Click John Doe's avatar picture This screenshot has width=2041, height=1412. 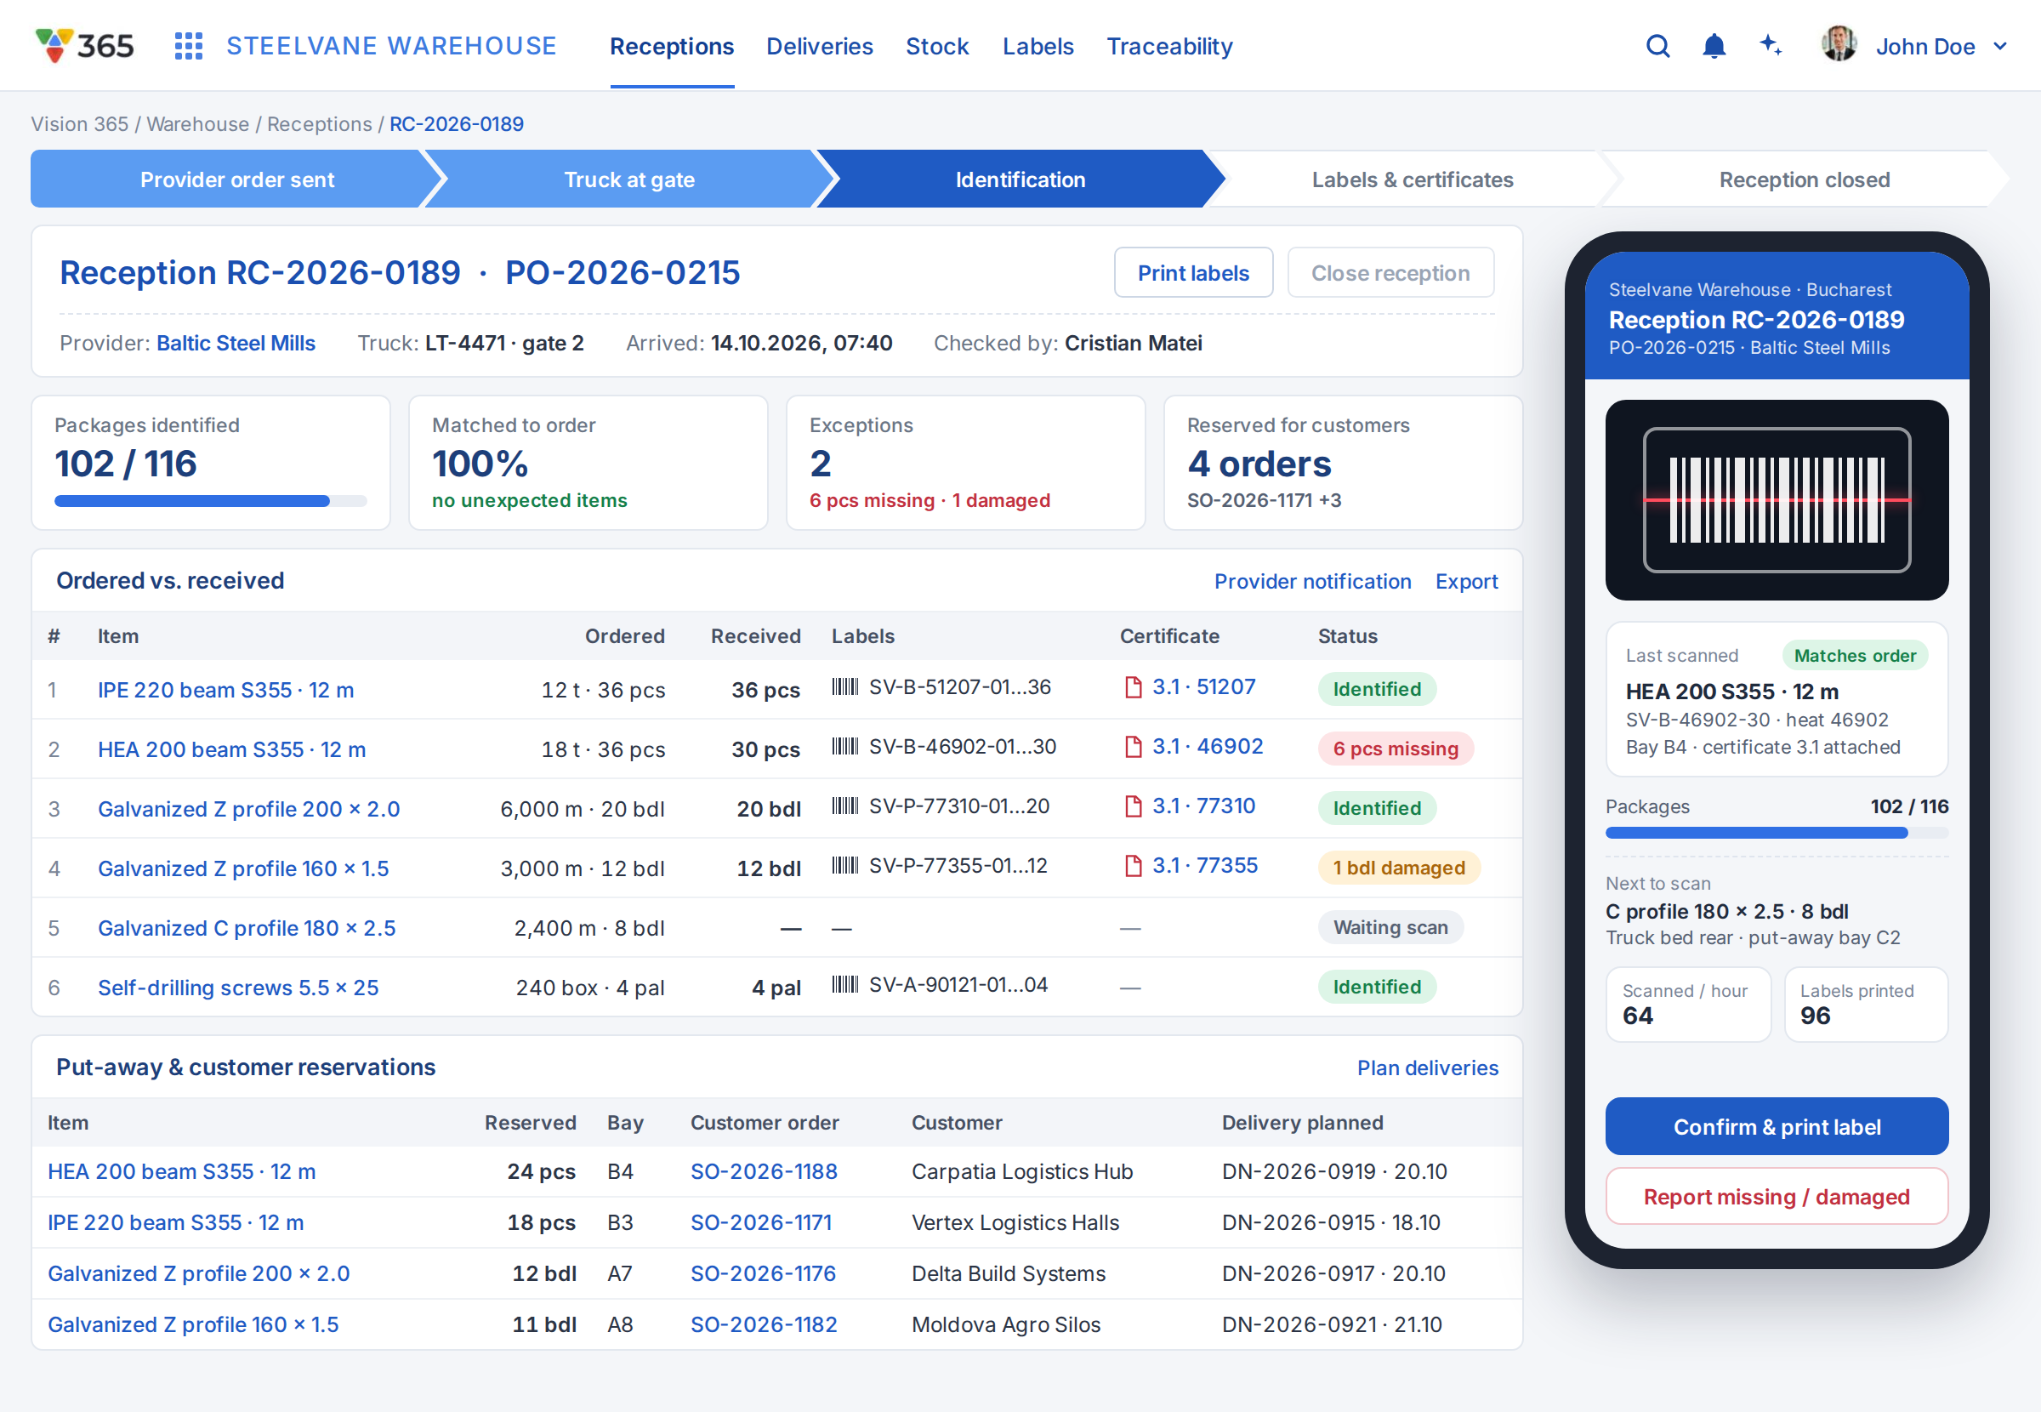1839,44
